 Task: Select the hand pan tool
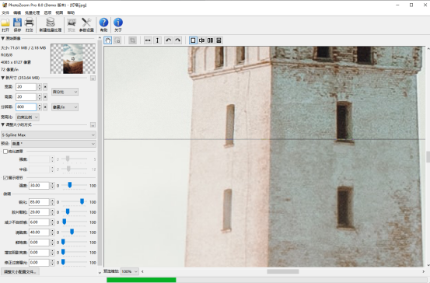point(108,40)
